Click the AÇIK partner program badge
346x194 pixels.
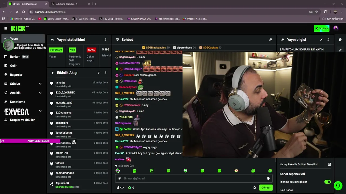coord(72,50)
